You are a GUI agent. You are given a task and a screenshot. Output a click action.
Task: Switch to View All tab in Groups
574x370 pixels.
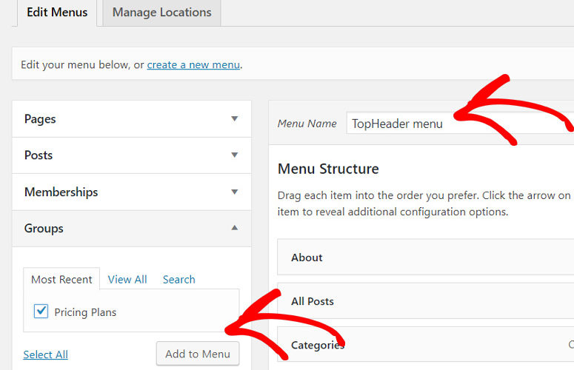coord(127,279)
